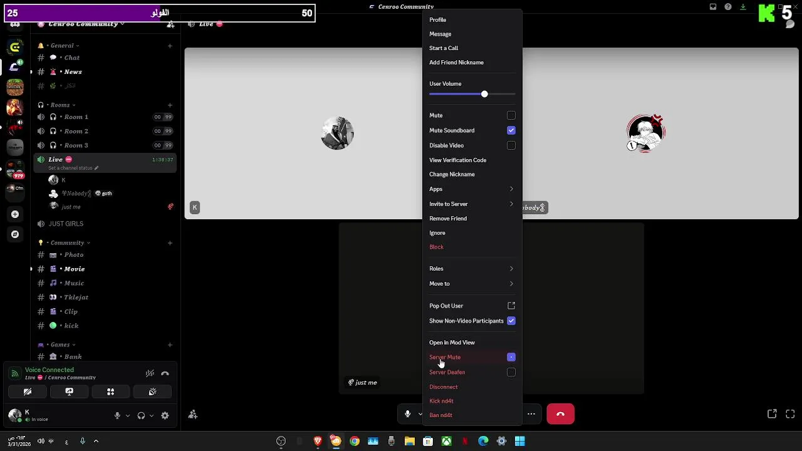The image size is (802, 451).
Task: Toggle the Mute checkbox
Action: tap(511, 115)
